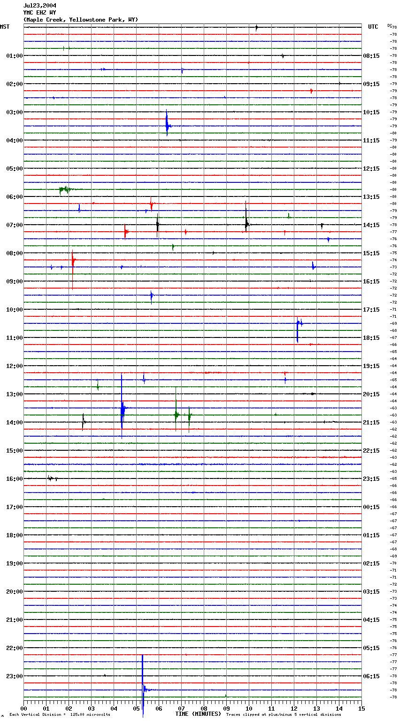Viewport: 399px width, 721px height.
Task: Click the 23:15 UTC time label
Action: point(371,479)
